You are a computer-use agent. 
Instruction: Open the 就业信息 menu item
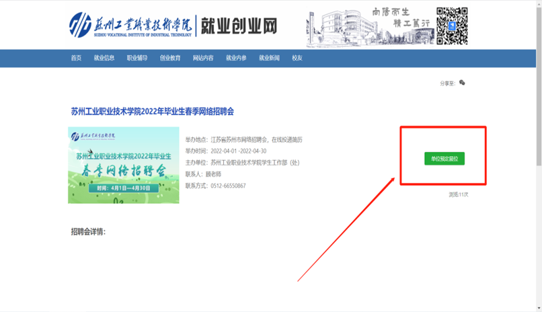pos(104,58)
